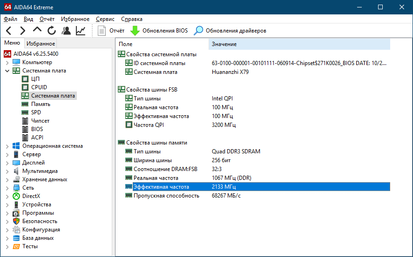Image resolution: width=413 pixels, height=257 pixels.
Task: Refresh the page with the circular arrow icon
Action: coord(52,31)
